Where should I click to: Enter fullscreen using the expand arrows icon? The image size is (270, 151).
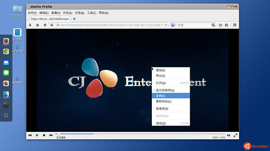click(x=236, y=135)
